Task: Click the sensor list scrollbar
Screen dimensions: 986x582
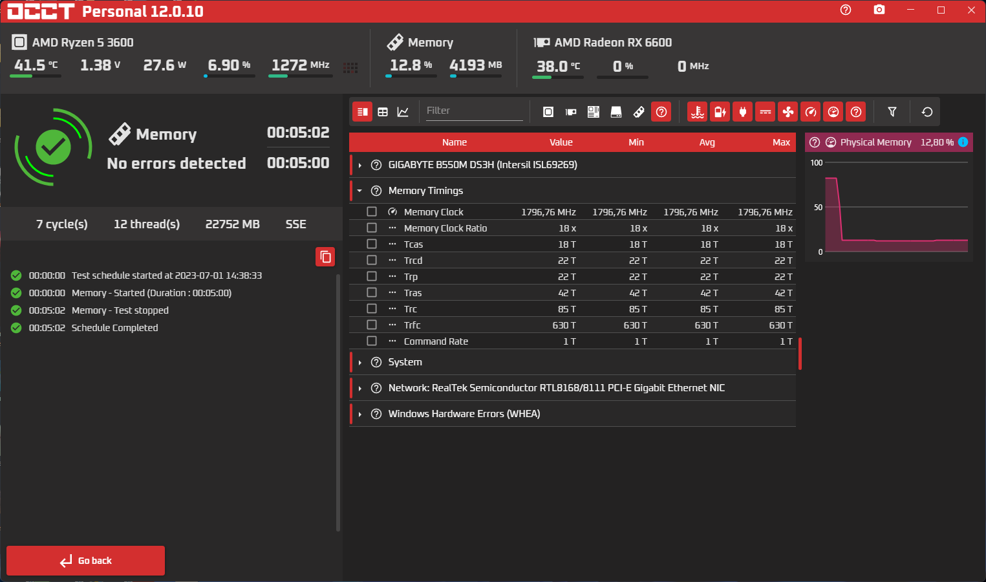Action: (800, 354)
